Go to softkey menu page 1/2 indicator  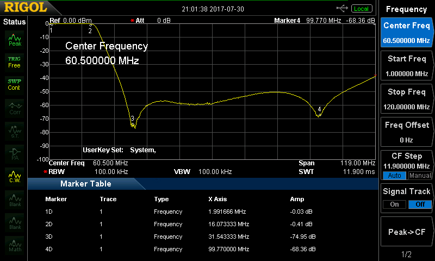407,254
